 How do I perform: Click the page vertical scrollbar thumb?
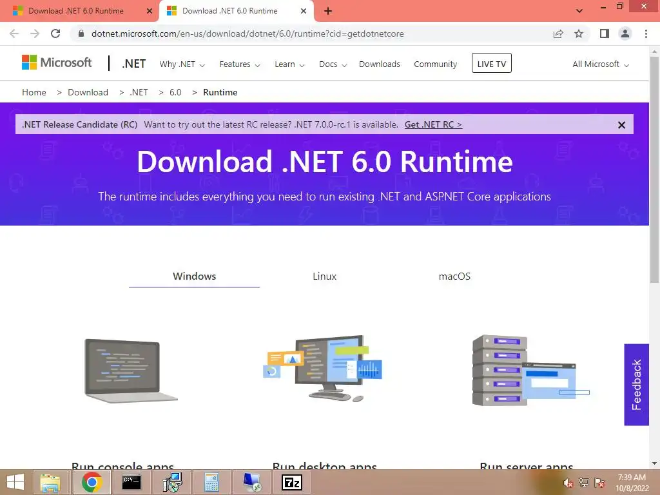pos(654,170)
